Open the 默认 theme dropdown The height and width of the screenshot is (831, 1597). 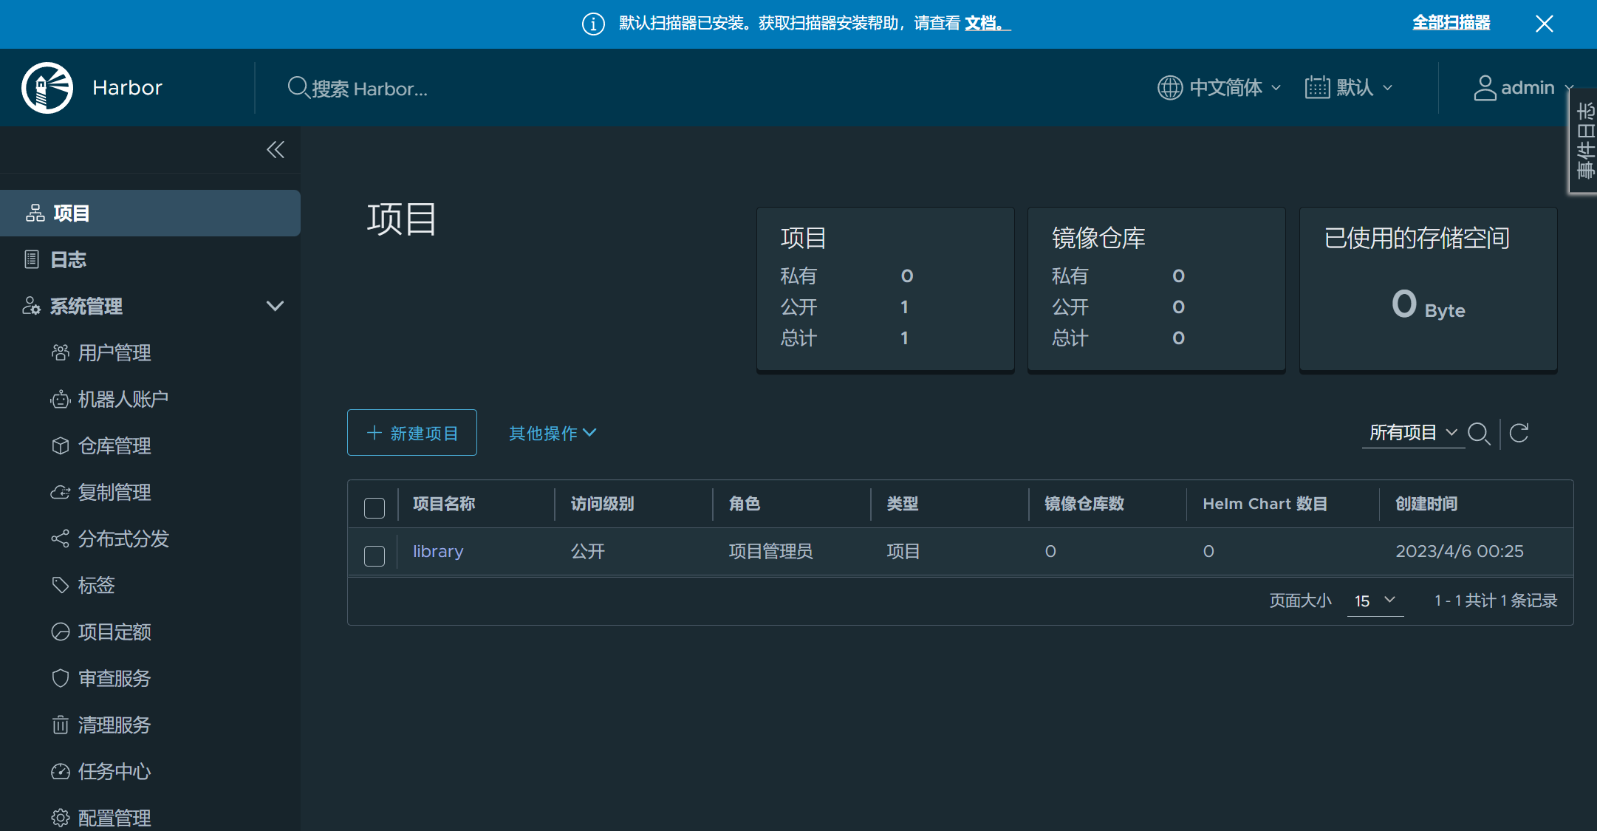(x=1349, y=88)
